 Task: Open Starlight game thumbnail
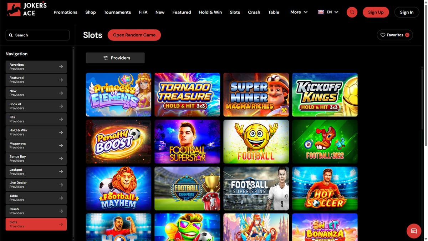[x=256, y=227]
